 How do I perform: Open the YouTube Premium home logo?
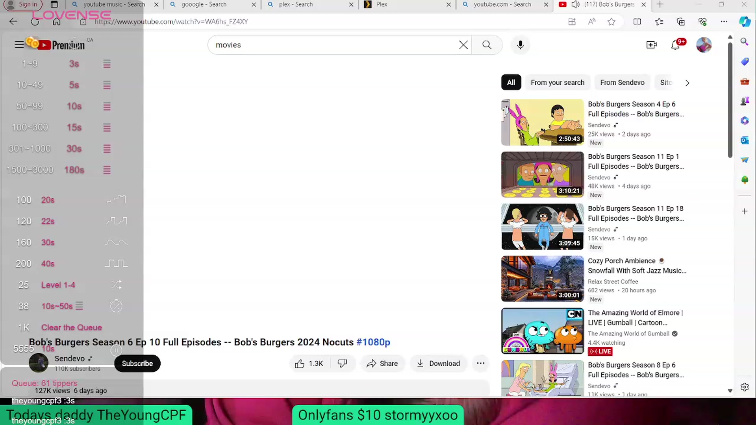click(x=61, y=45)
